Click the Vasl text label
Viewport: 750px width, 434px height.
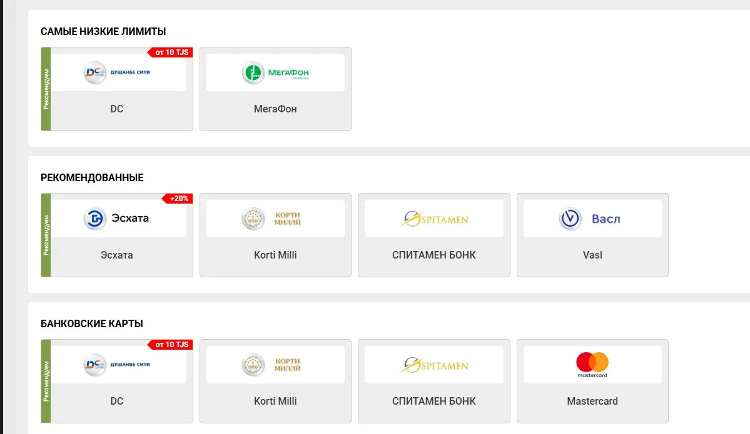click(592, 255)
